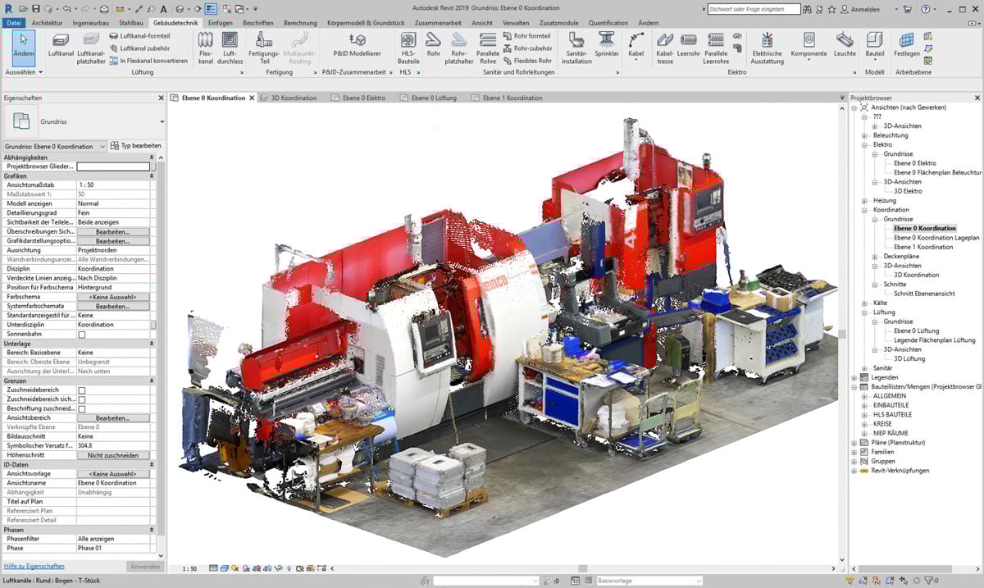This screenshot has height=588, width=984.
Task: Switch to the 3D Koordination view tab
Action: [x=295, y=97]
